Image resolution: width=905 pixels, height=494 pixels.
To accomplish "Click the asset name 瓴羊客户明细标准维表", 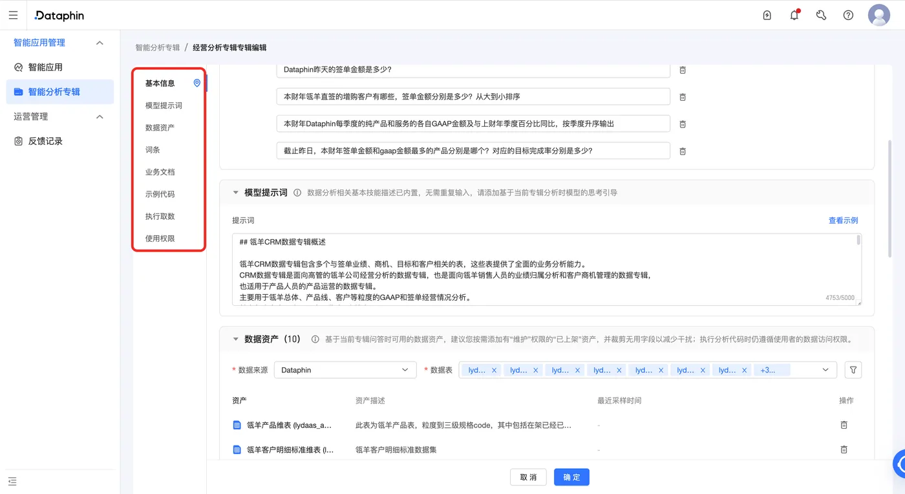I will point(290,449).
